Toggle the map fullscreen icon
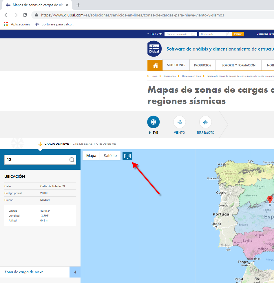Screen dimensions: 274x283 (x=127, y=156)
